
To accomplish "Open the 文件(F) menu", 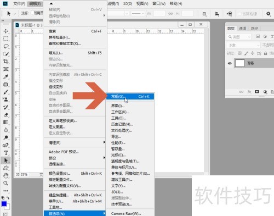I will coord(19,4).
